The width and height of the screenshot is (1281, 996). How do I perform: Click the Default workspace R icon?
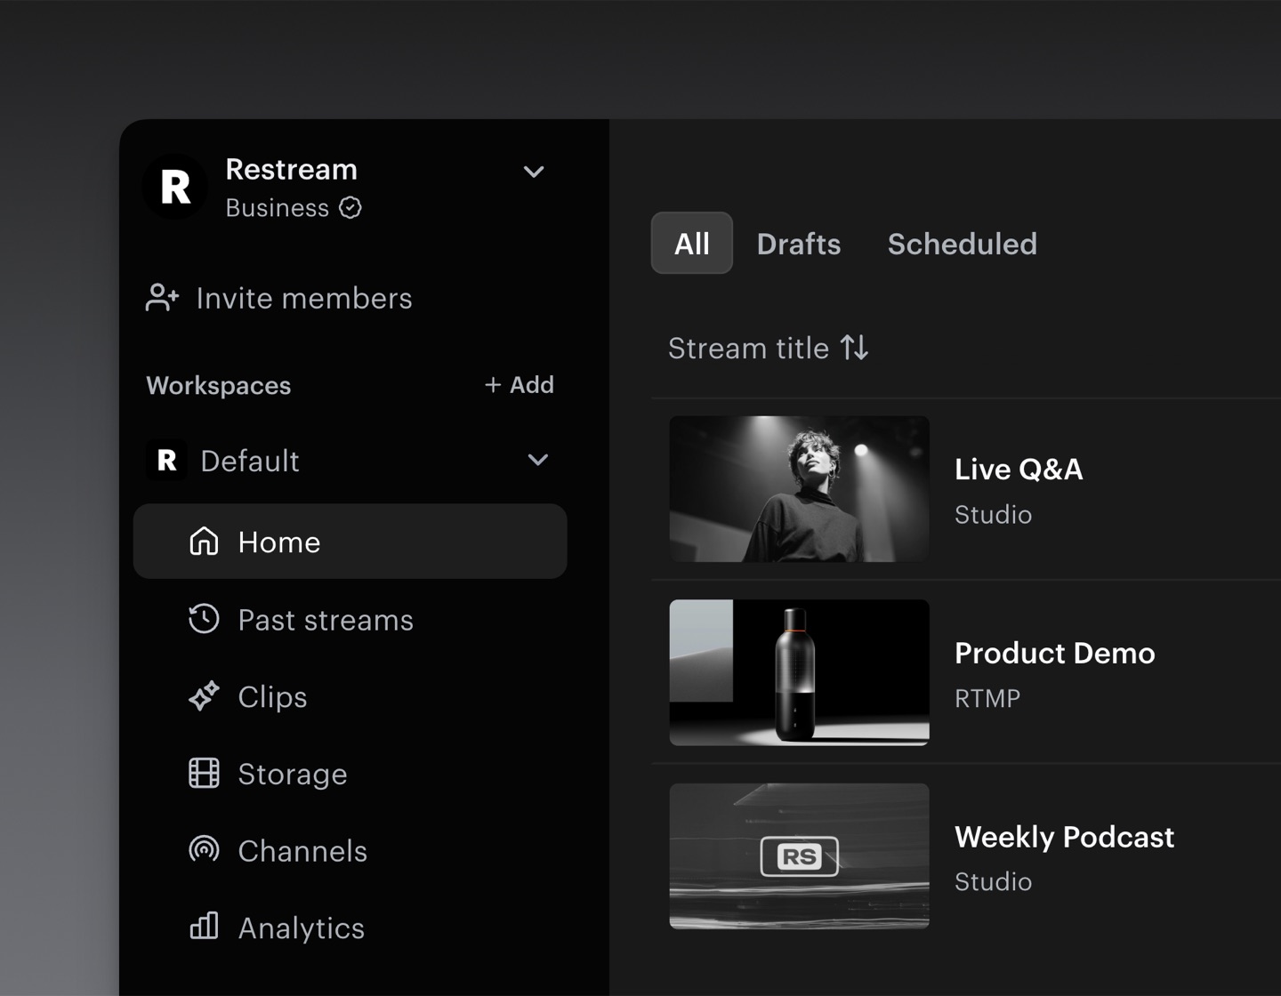click(x=166, y=461)
